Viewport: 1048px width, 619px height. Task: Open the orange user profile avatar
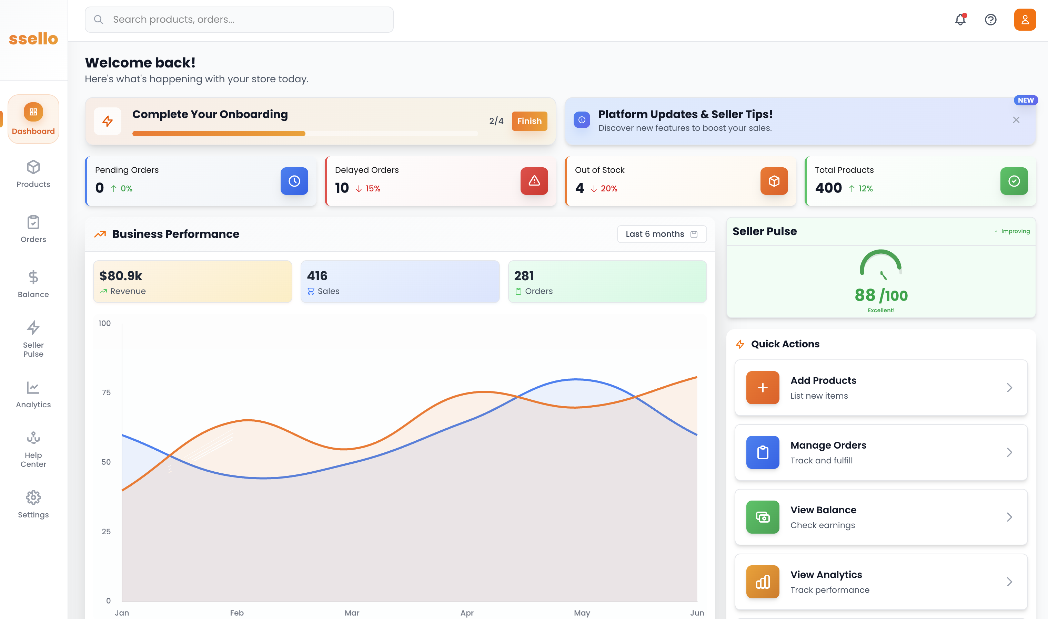coord(1025,20)
